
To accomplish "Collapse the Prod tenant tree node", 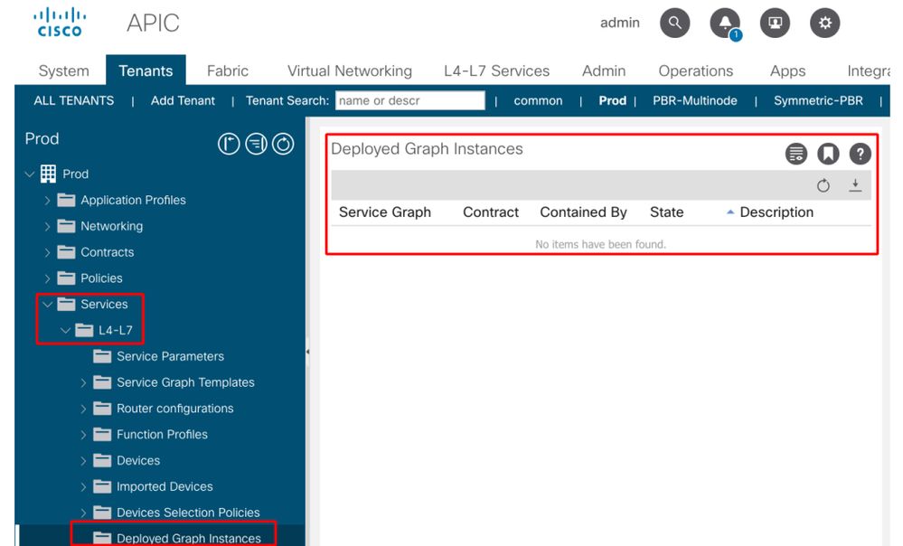I will (29, 174).
